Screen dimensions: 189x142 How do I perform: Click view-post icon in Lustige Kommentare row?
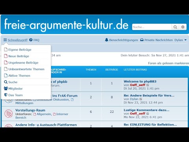click(x=148, y=114)
